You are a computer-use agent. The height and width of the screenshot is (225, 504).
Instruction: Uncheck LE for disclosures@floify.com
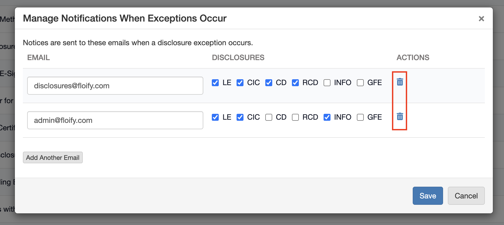coord(215,83)
